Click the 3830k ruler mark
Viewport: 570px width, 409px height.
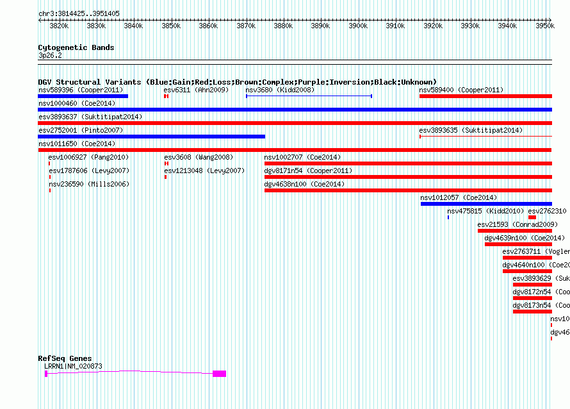(96, 26)
